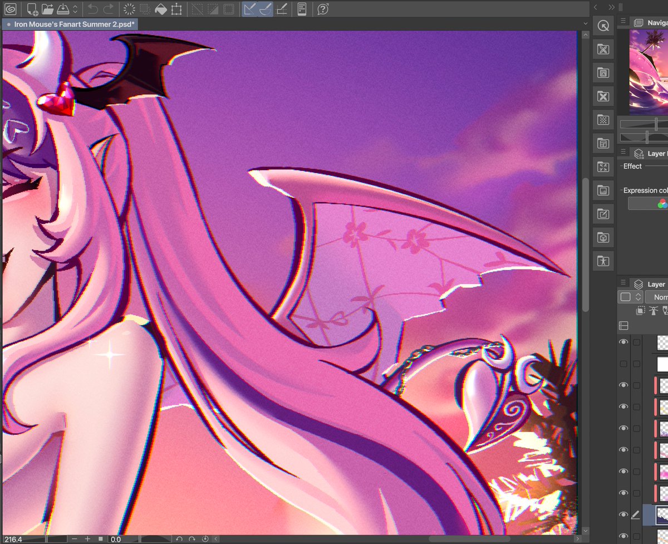Zoom out with the minus button

tap(75, 539)
